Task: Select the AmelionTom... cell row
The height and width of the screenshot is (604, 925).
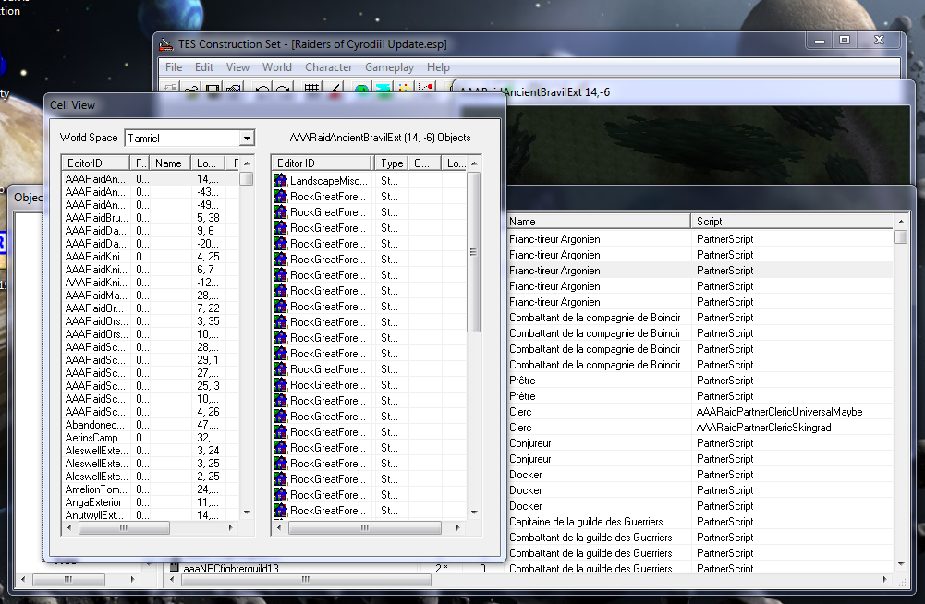Action: point(151,489)
